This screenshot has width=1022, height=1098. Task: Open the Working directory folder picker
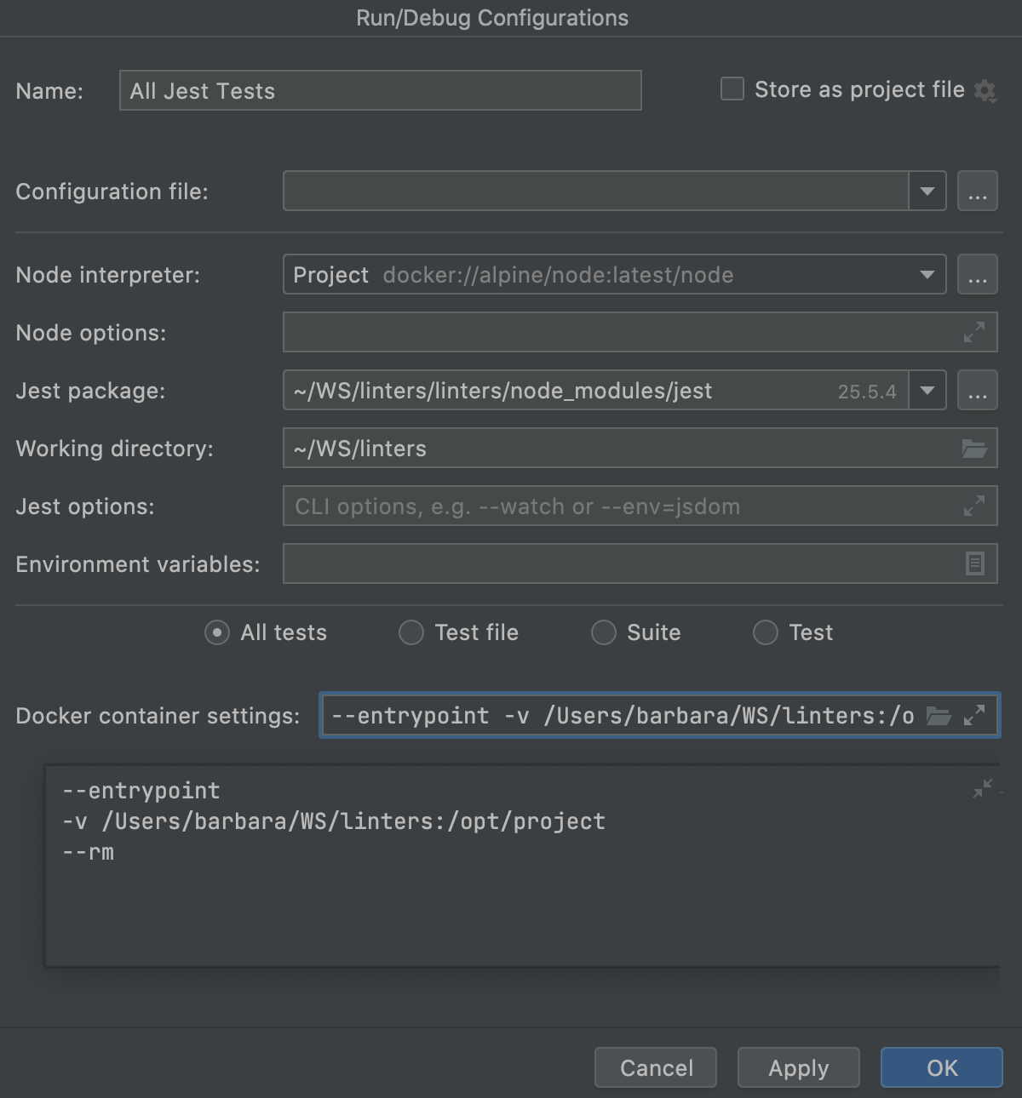tap(976, 448)
